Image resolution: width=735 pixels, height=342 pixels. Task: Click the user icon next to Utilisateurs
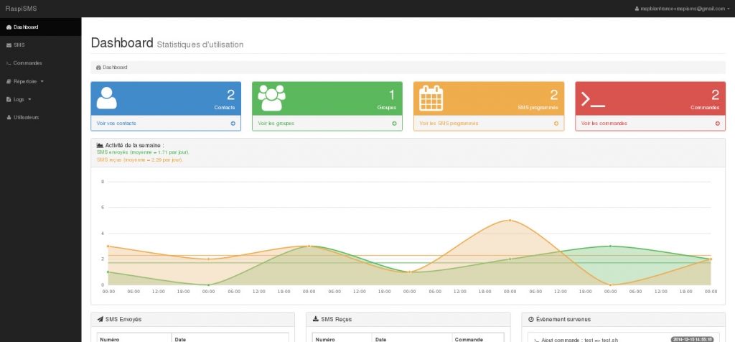coord(9,117)
